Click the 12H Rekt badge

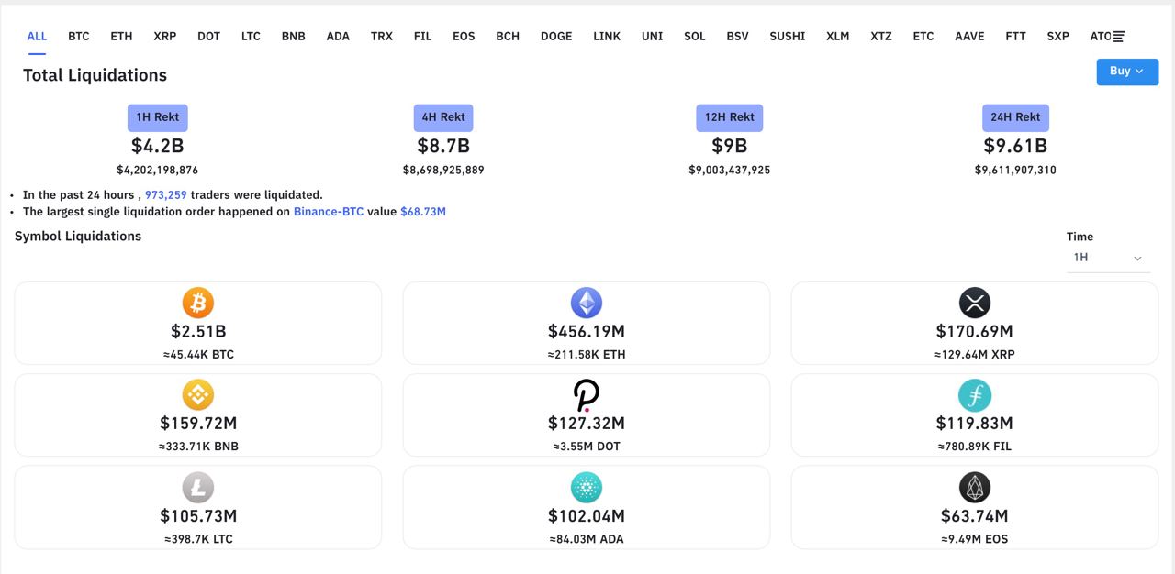730,117
